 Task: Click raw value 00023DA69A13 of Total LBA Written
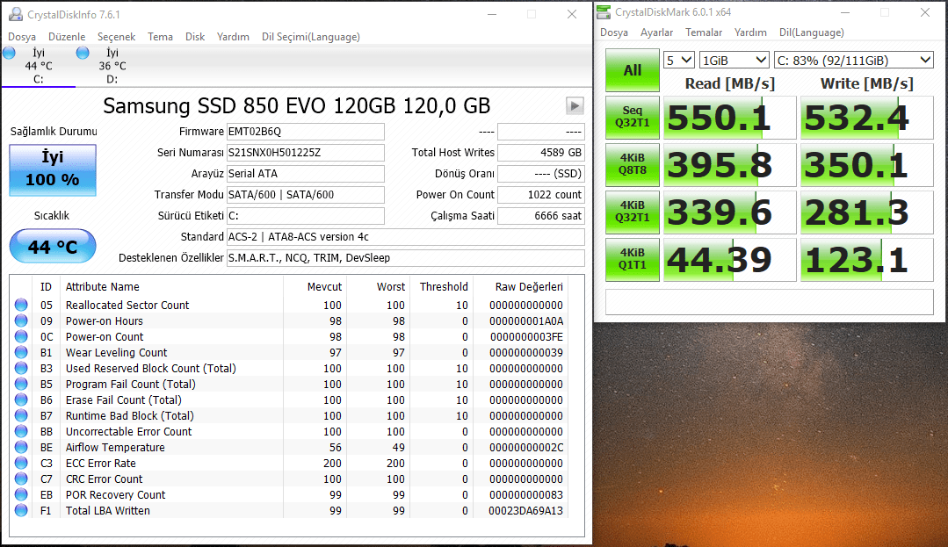[x=525, y=510]
